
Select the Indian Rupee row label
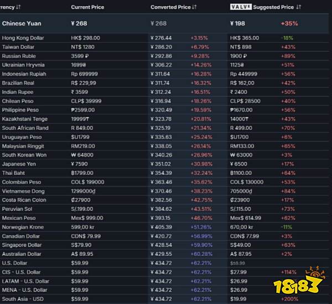click(18, 92)
